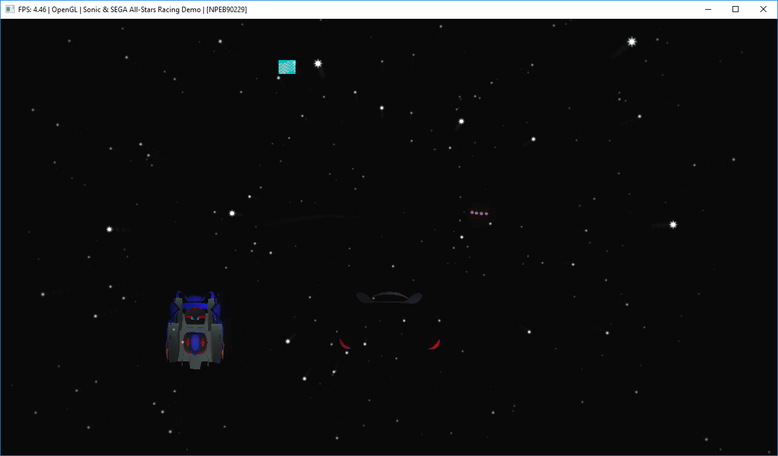Click the "FPS: 4.46" text in the title bar
The width and height of the screenshot is (778, 456).
coord(32,10)
